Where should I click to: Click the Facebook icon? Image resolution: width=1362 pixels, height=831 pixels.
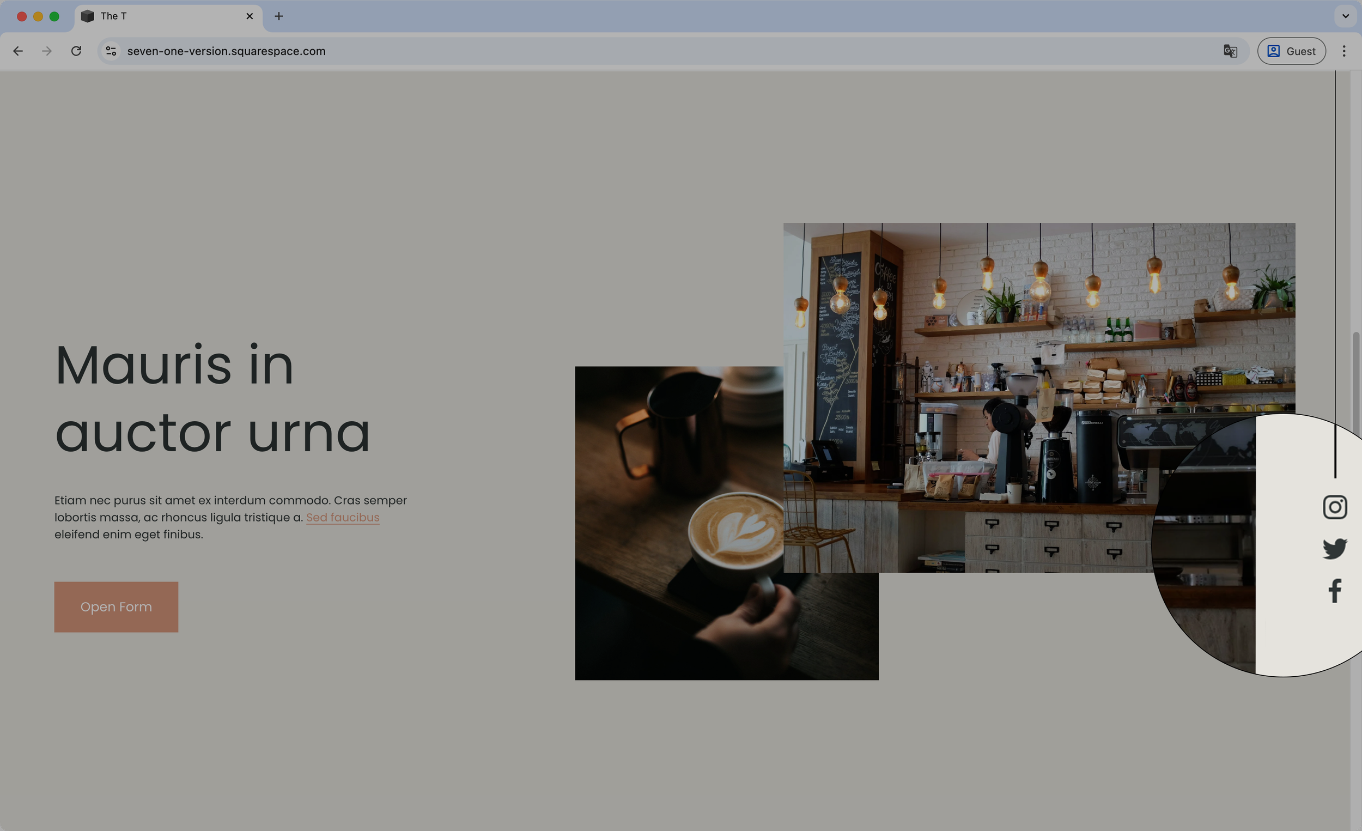(1334, 591)
